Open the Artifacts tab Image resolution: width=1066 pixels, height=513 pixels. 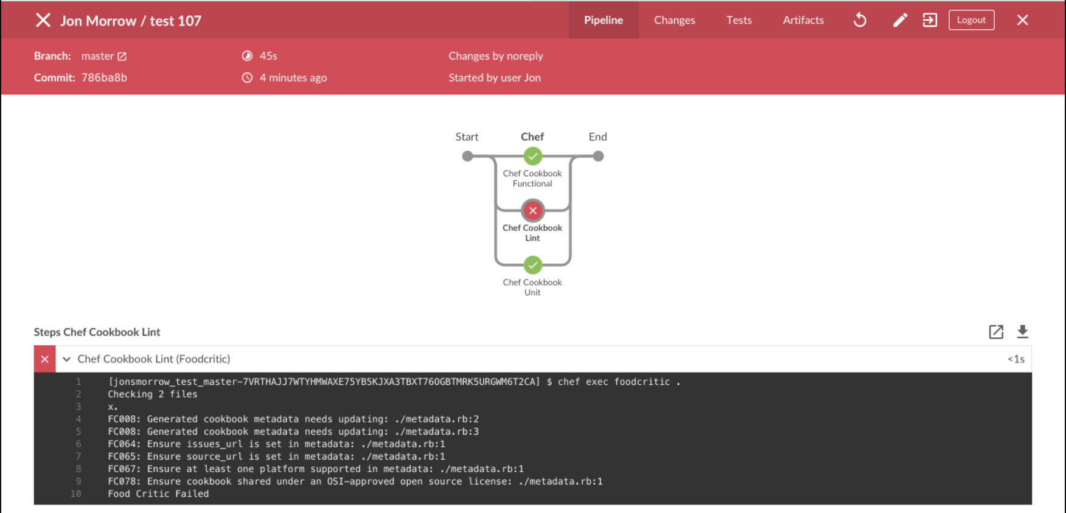[x=803, y=20]
